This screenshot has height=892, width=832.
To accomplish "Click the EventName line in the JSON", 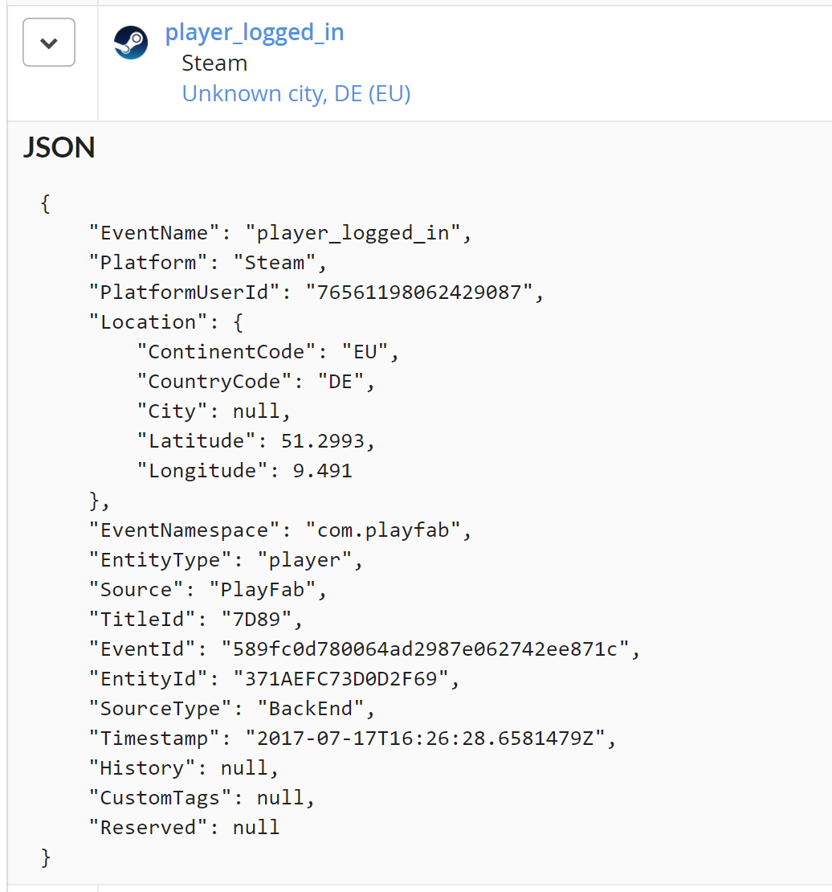I will click(x=280, y=233).
